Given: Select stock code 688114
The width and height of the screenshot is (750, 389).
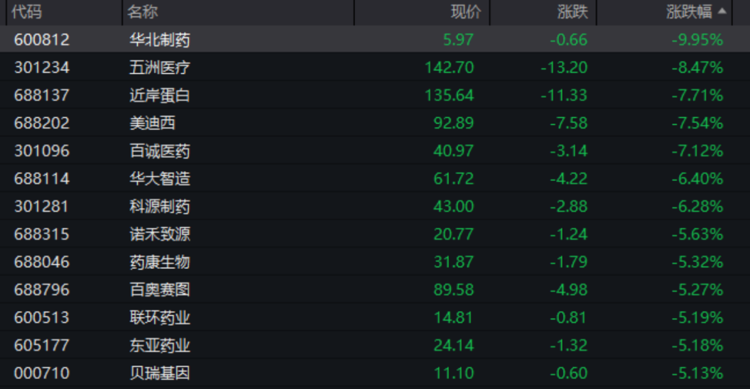Looking at the screenshot, I should point(42,178).
